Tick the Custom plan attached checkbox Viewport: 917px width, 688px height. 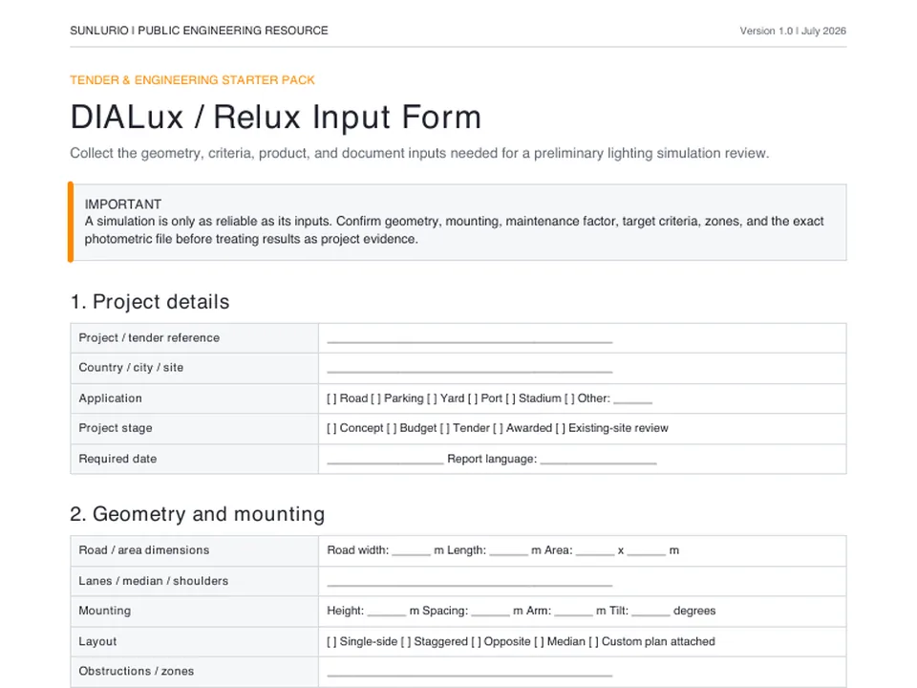click(x=593, y=642)
